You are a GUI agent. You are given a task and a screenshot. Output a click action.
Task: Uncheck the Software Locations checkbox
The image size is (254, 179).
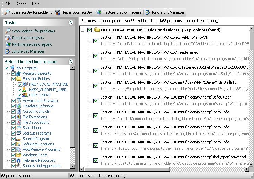(13, 144)
